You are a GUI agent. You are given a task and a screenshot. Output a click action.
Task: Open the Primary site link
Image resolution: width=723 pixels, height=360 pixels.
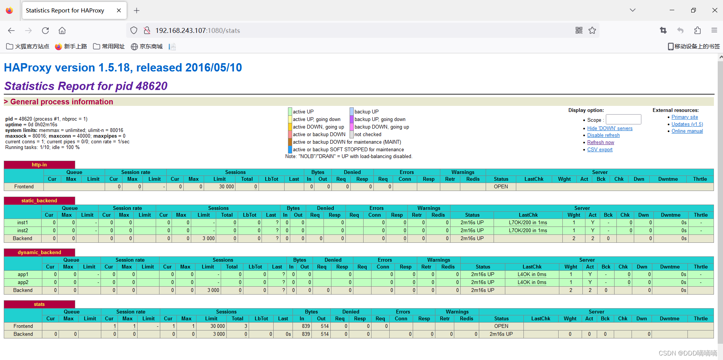684,117
